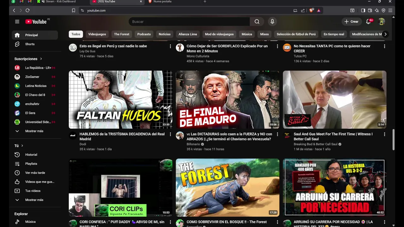Open enchufetv subscription
The image size is (404, 227).
(35, 104)
